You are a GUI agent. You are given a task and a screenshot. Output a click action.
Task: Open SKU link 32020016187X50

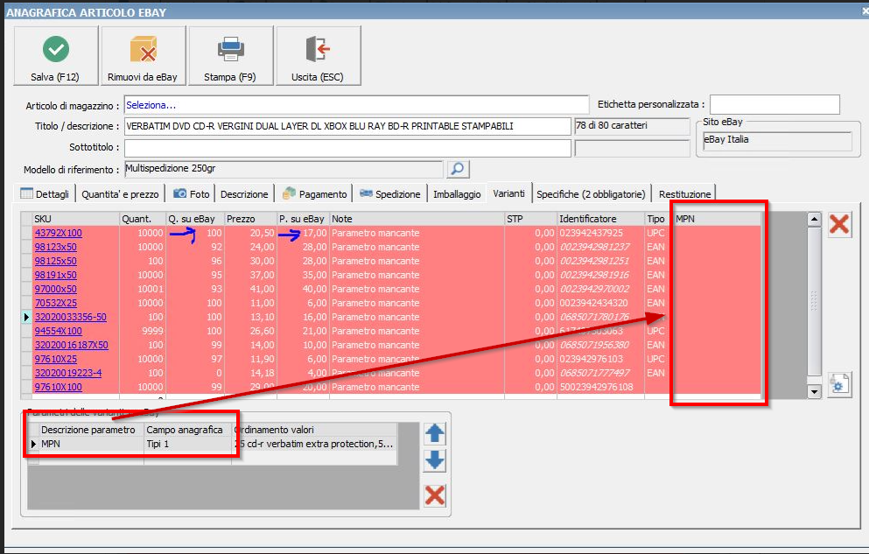point(72,345)
